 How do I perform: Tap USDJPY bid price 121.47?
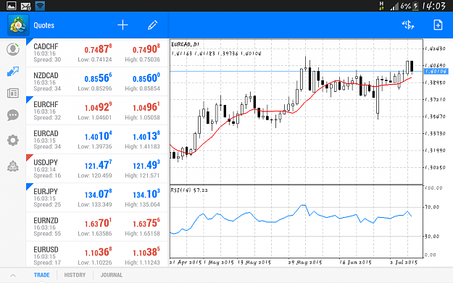[98, 165]
